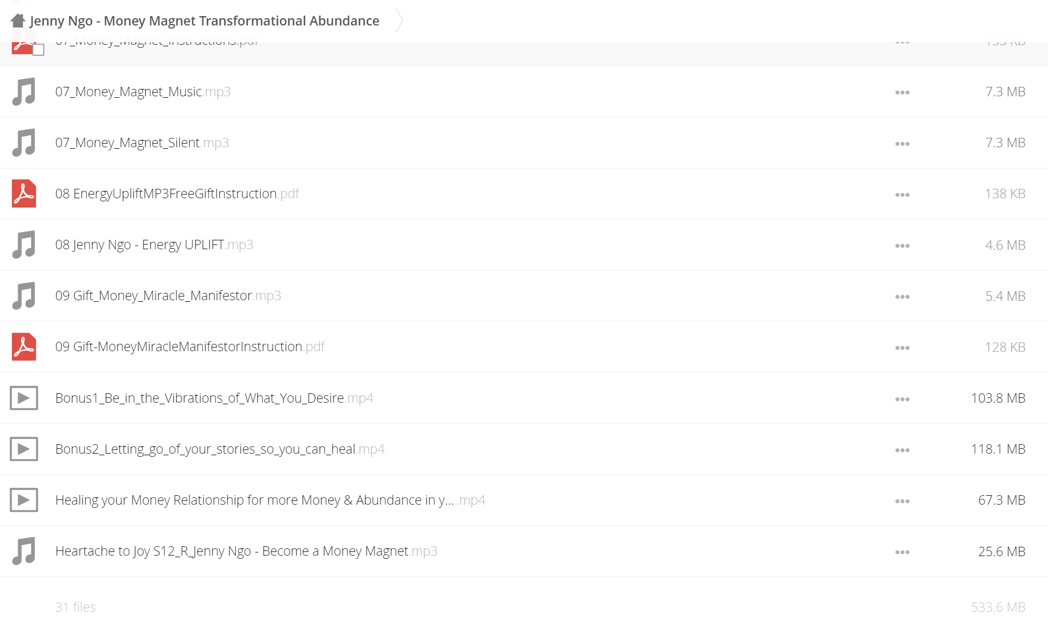Open actions menu for 08 Jenny Ngo - Energy UPLIFT.mp3
The height and width of the screenshot is (617, 1048).
pos(902,246)
